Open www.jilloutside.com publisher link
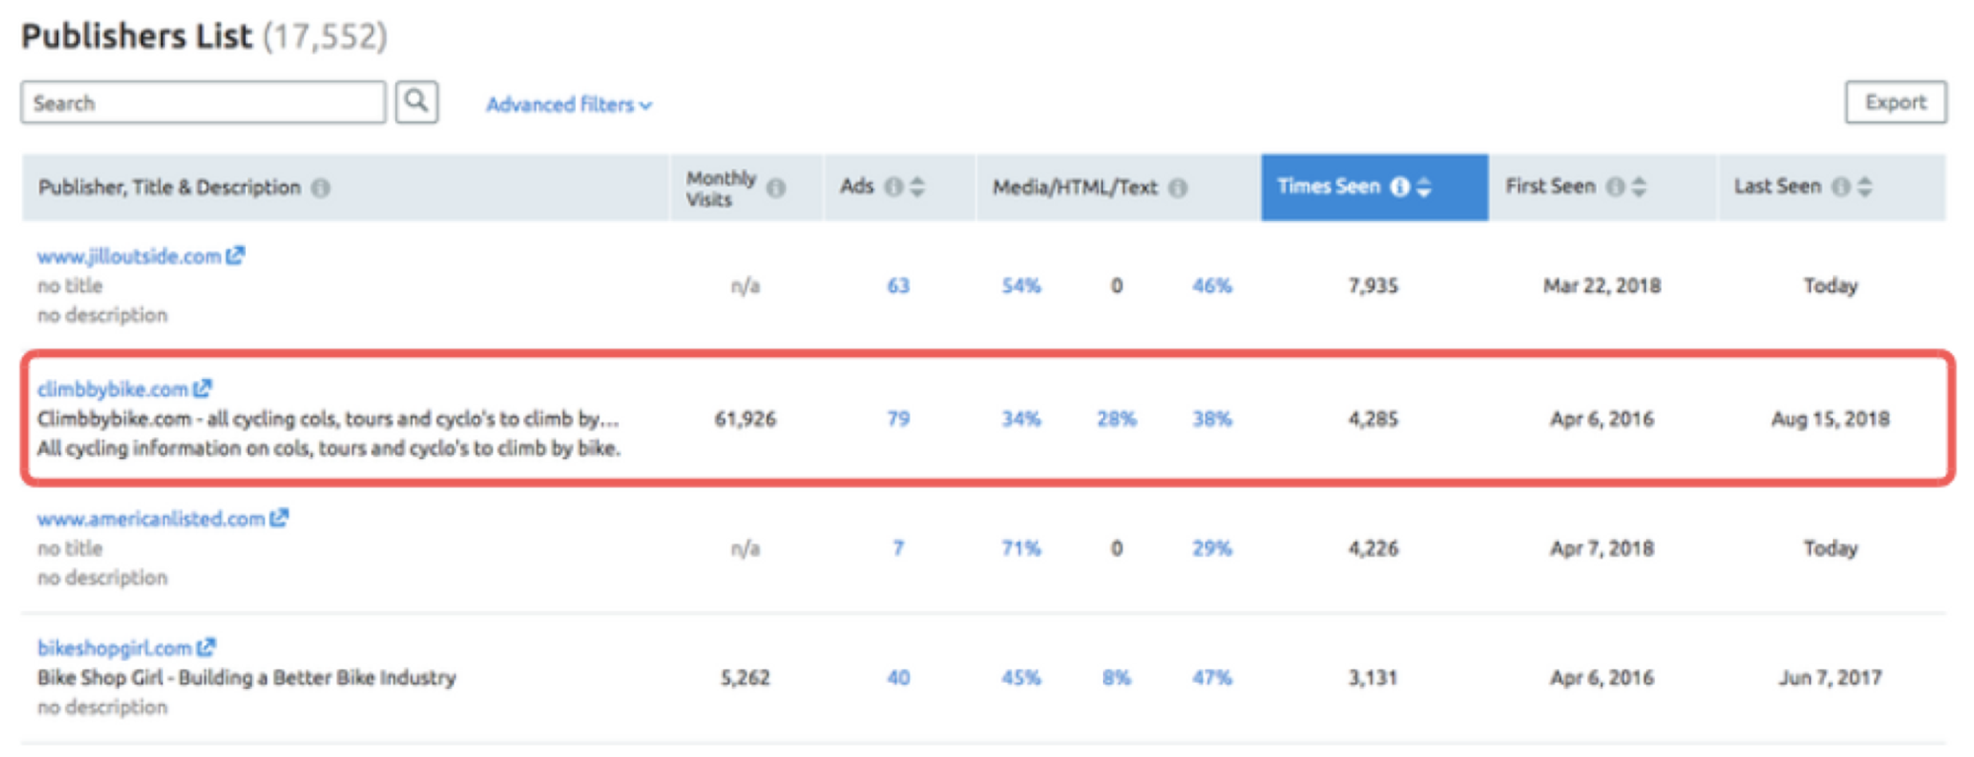1974x757 pixels. [129, 257]
